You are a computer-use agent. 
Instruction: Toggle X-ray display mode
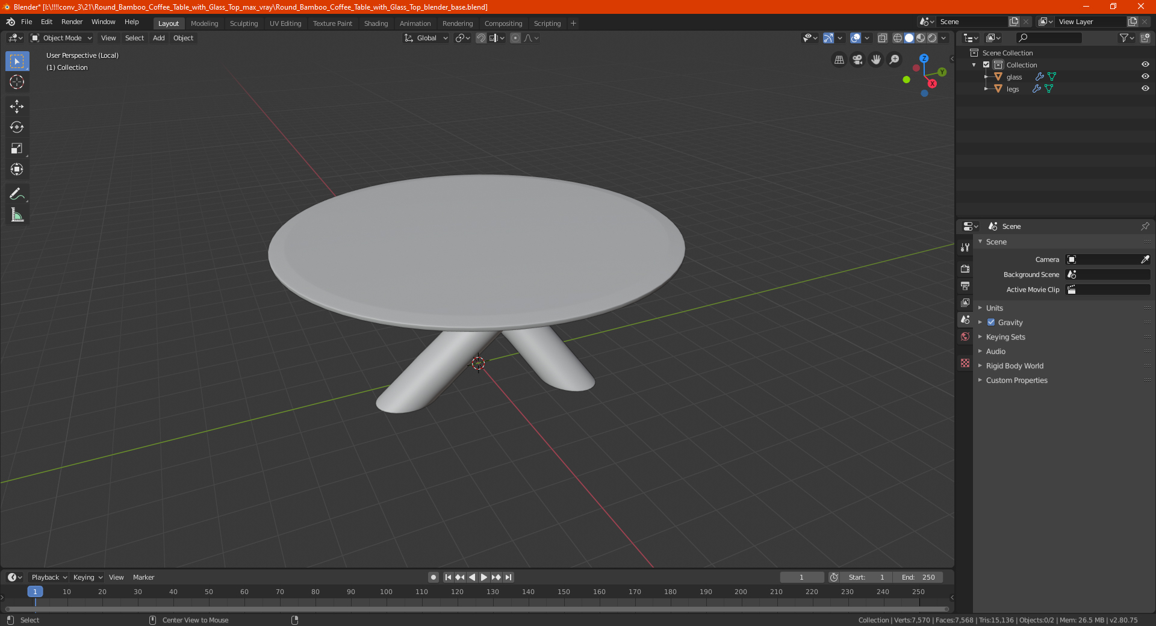coord(882,38)
